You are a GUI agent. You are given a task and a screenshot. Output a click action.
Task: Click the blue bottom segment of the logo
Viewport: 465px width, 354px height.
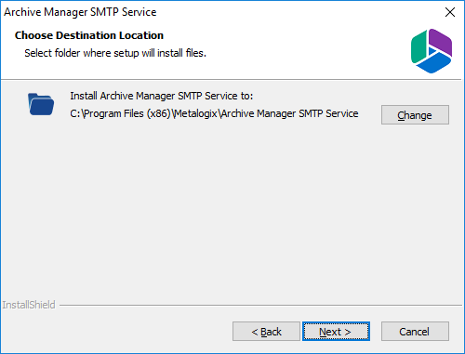pos(433,63)
